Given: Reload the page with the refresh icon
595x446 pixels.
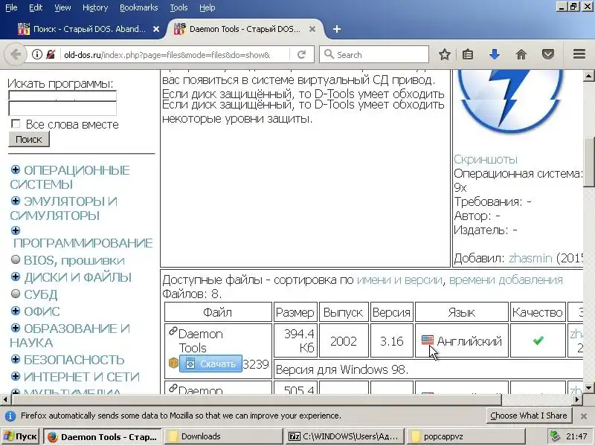Looking at the screenshot, I should click(302, 54).
